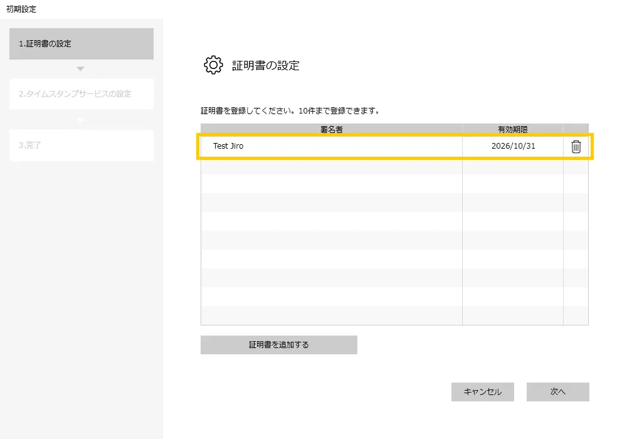The height and width of the screenshot is (439, 627).
Task: Select the first empty row below Test Jiro
Action: tap(331, 166)
